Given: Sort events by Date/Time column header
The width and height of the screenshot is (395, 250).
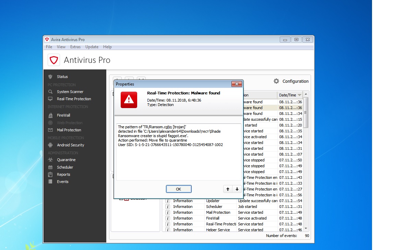Looking at the screenshot, I should pyautogui.click(x=287, y=95).
